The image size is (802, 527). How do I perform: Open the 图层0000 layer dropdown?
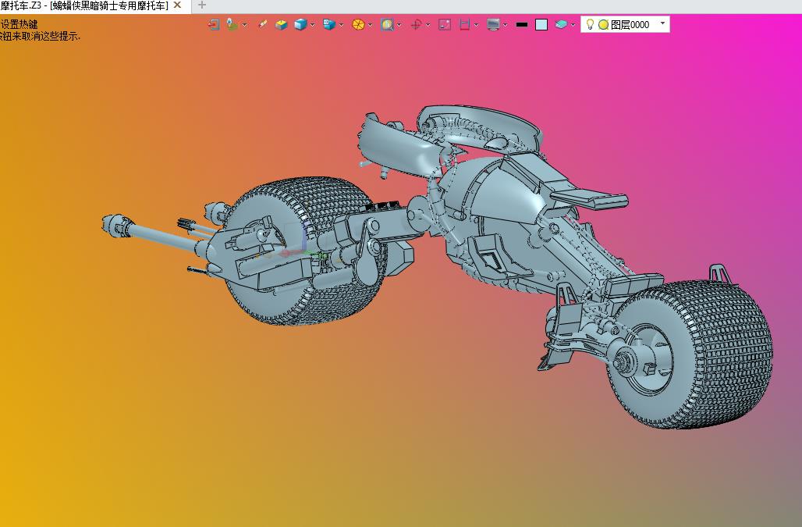click(663, 23)
